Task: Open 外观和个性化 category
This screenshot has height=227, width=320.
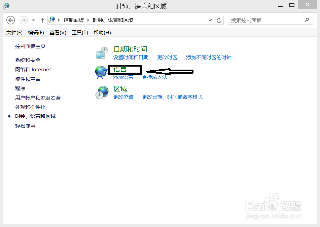Action: click(30, 107)
